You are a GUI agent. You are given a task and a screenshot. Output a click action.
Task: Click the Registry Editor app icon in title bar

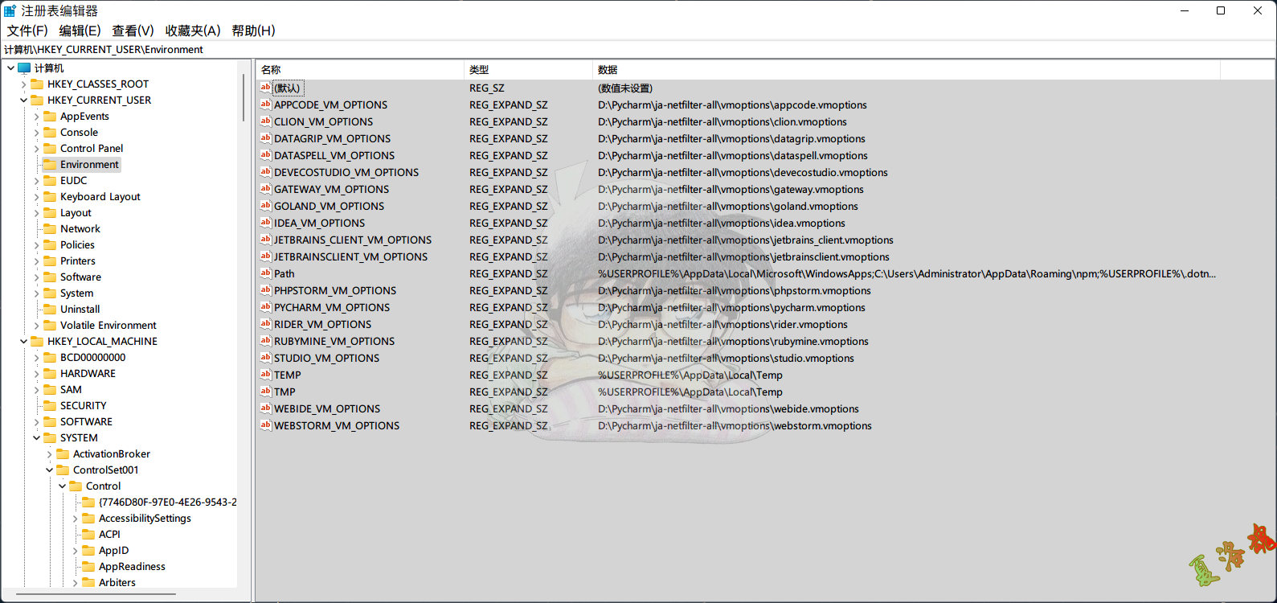[10, 10]
